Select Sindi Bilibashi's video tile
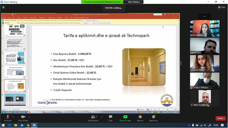228x128 pixels. (x=205, y=28)
